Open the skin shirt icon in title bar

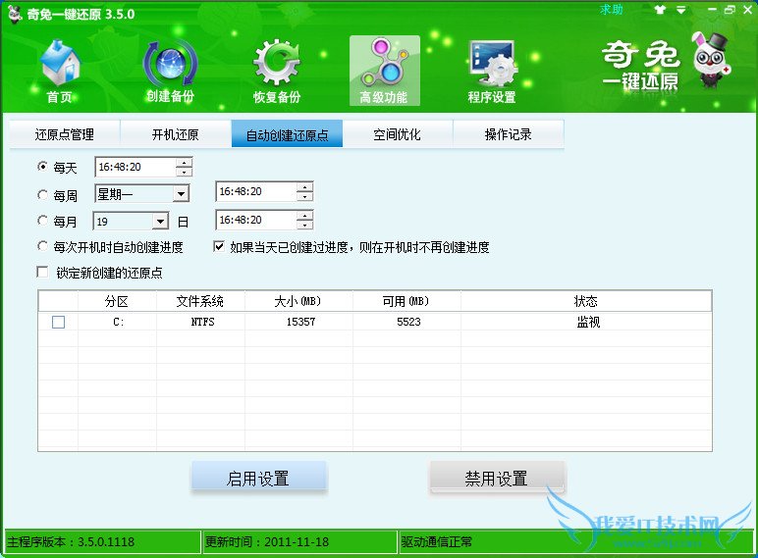660,9
